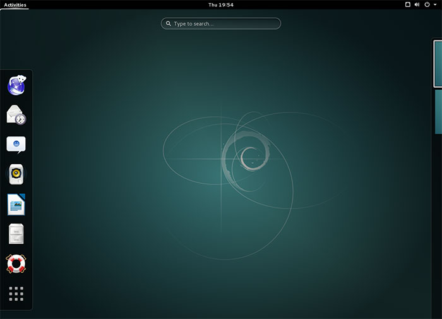Open the Empathy chat application
442x319 pixels.
[16, 145]
